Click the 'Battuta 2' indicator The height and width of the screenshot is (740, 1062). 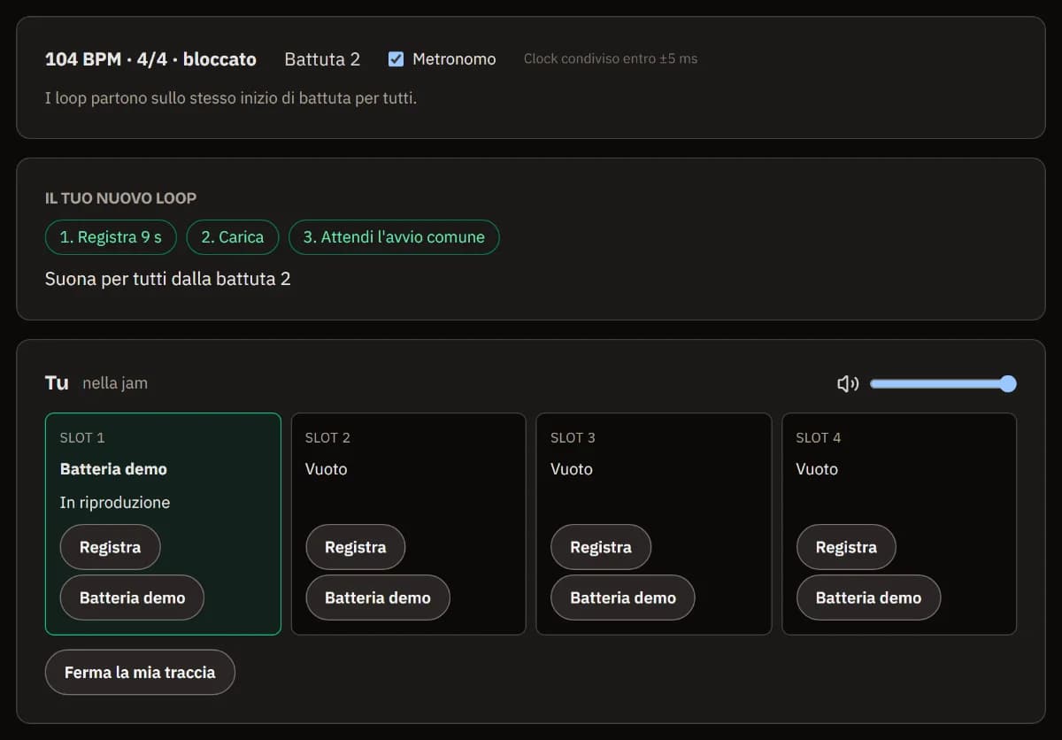click(322, 59)
